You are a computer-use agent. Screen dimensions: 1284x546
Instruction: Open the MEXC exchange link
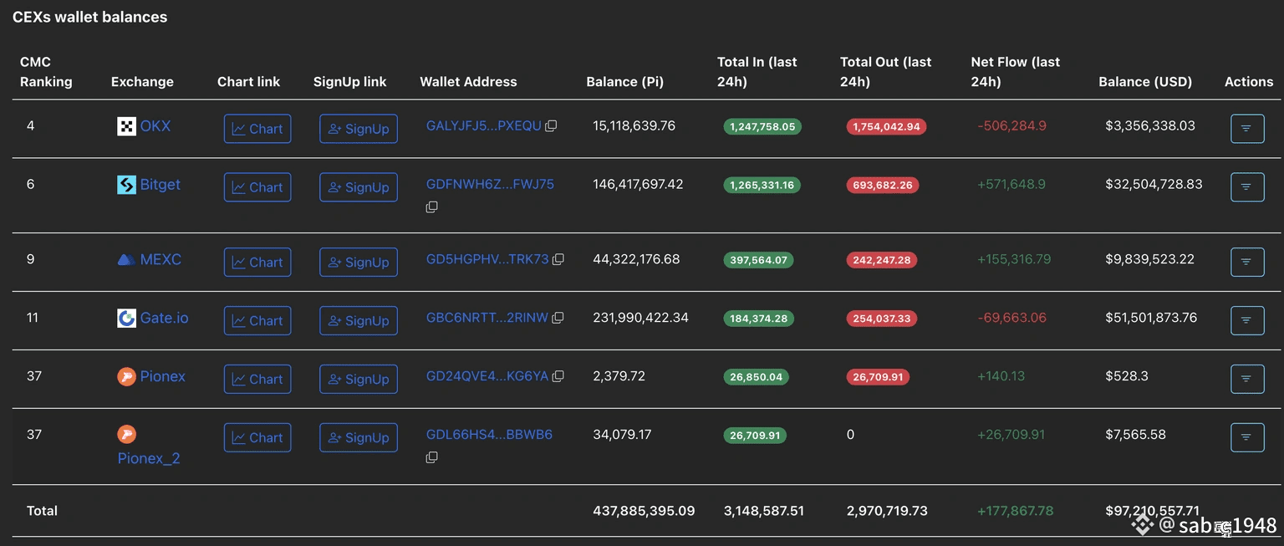(160, 259)
